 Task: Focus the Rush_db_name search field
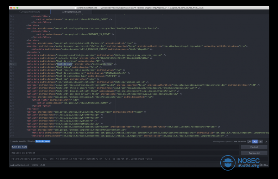[125, 147]
